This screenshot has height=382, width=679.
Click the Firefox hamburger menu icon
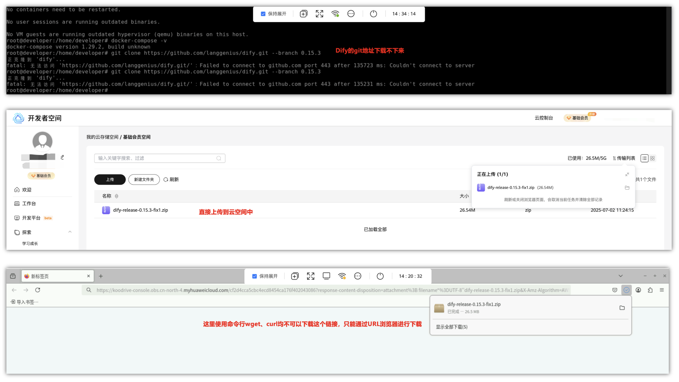662,290
